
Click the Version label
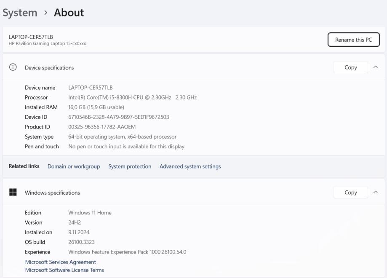pos(33,222)
